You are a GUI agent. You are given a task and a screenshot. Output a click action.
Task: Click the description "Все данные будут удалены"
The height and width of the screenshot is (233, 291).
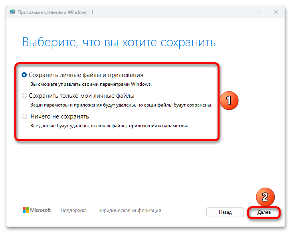pyautogui.click(x=60, y=126)
